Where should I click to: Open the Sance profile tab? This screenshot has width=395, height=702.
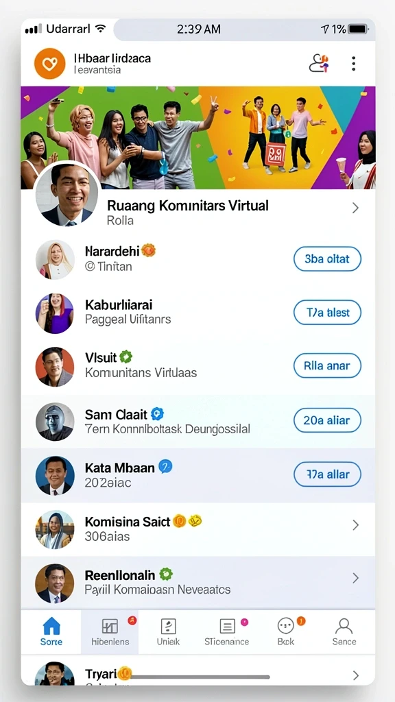(344, 626)
